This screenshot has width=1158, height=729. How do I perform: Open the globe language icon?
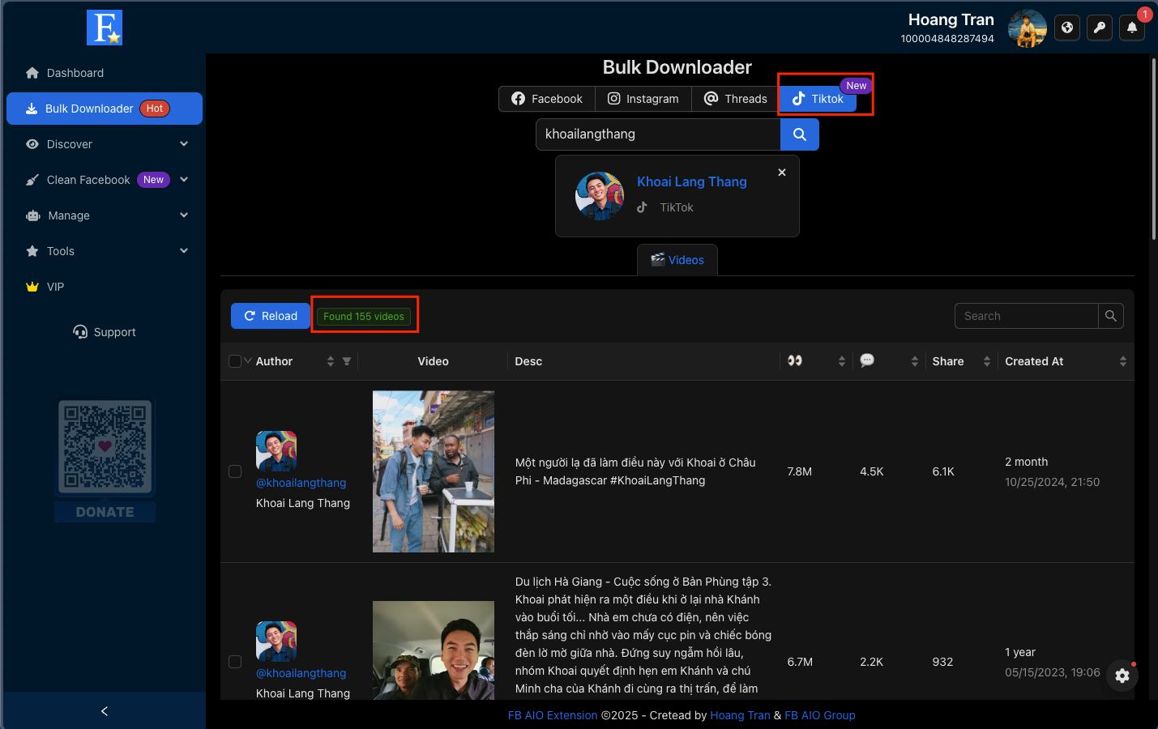[x=1067, y=28]
